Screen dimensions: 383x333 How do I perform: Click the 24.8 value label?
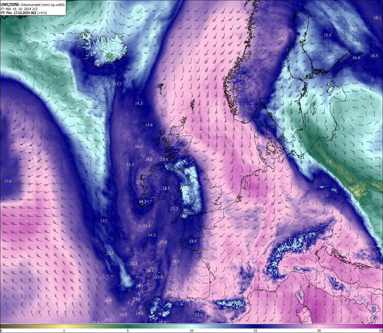139,314
